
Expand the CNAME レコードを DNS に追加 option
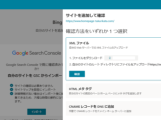(x=113, y=108)
